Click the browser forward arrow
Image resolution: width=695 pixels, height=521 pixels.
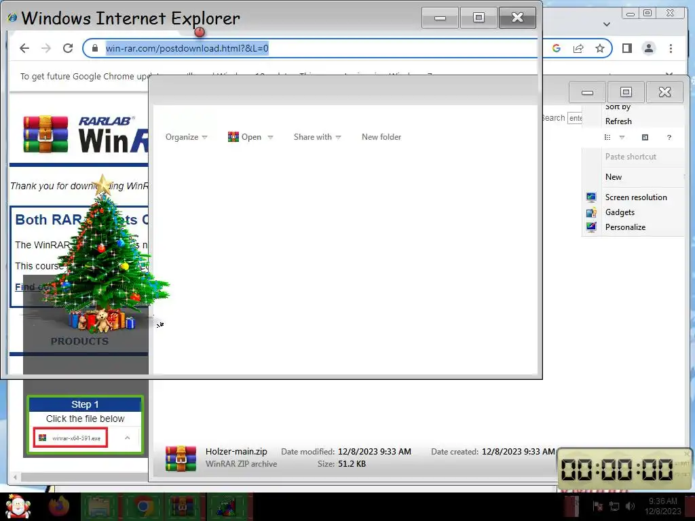46,48
